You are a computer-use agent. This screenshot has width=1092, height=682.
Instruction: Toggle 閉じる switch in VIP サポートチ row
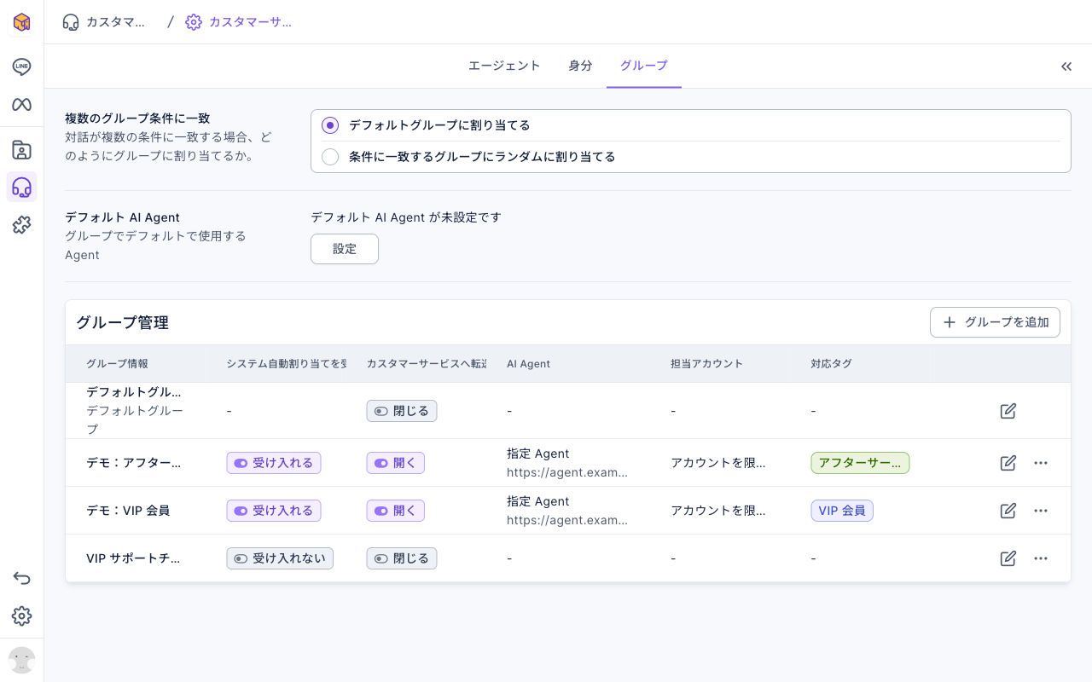(x=402, y=558)
